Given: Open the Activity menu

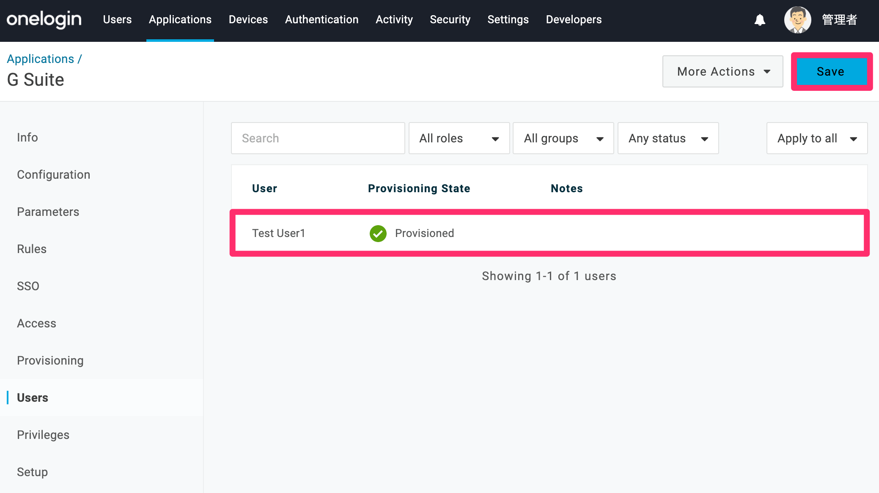Looking at the screenshot, I should tap(394, 20).
